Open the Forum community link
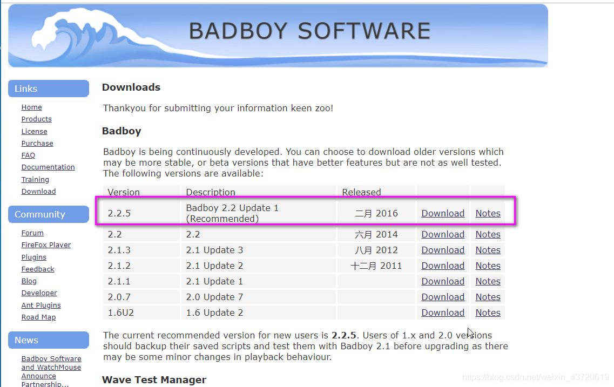Viewport: 614px width, 387px height. point(32,233)
